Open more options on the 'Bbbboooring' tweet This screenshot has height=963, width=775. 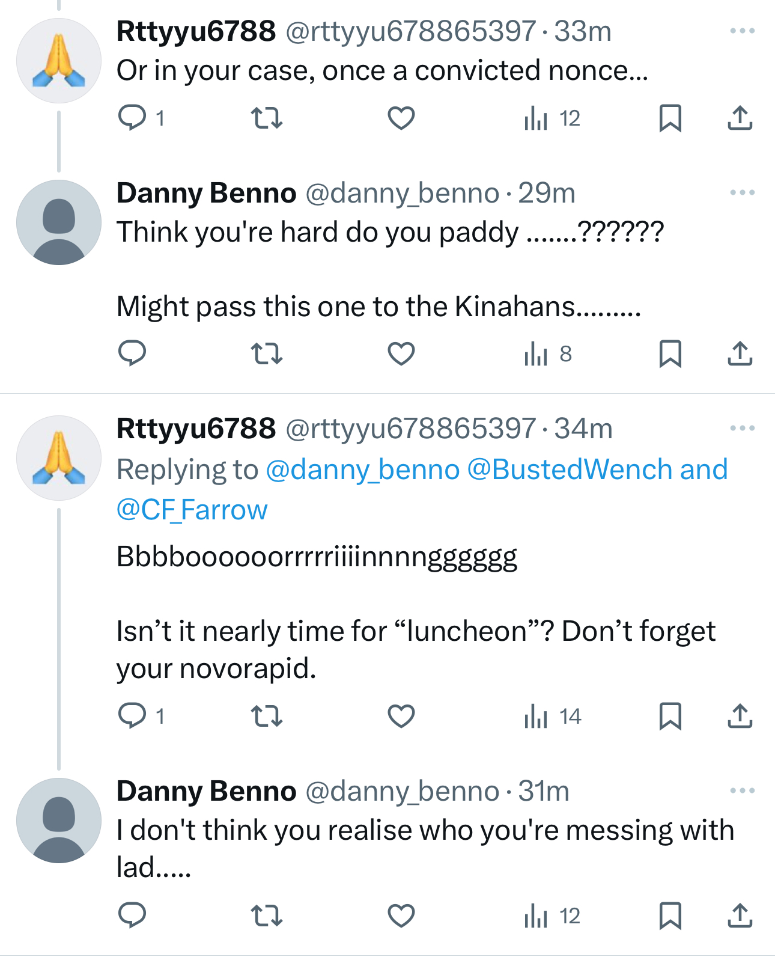pyautogui.click(x=742, y=428)
